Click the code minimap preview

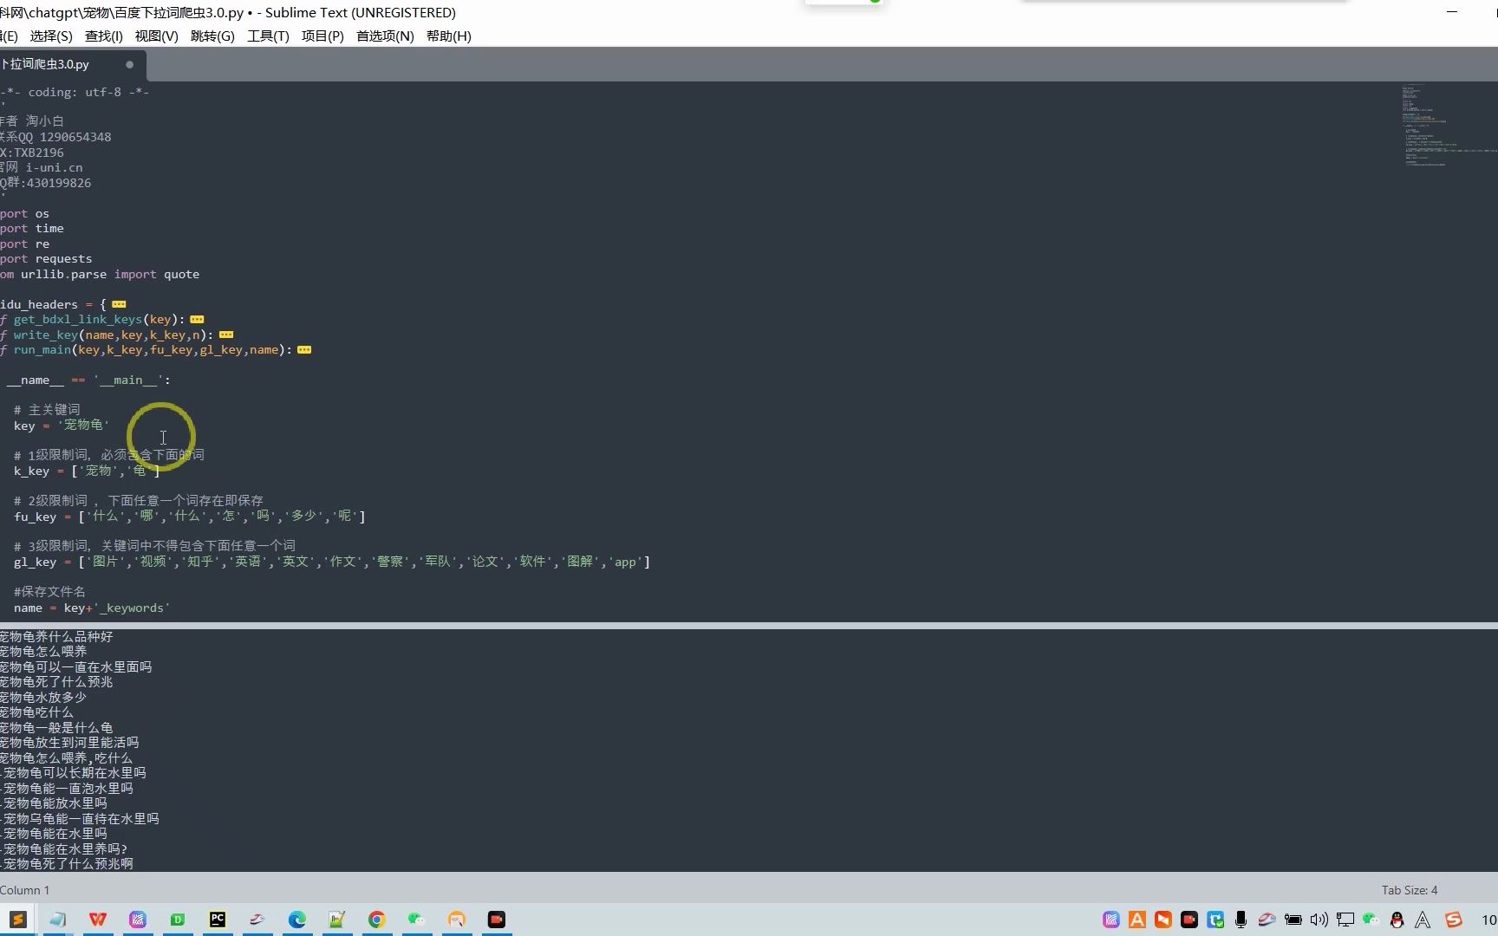click(x=1448, y=126)
